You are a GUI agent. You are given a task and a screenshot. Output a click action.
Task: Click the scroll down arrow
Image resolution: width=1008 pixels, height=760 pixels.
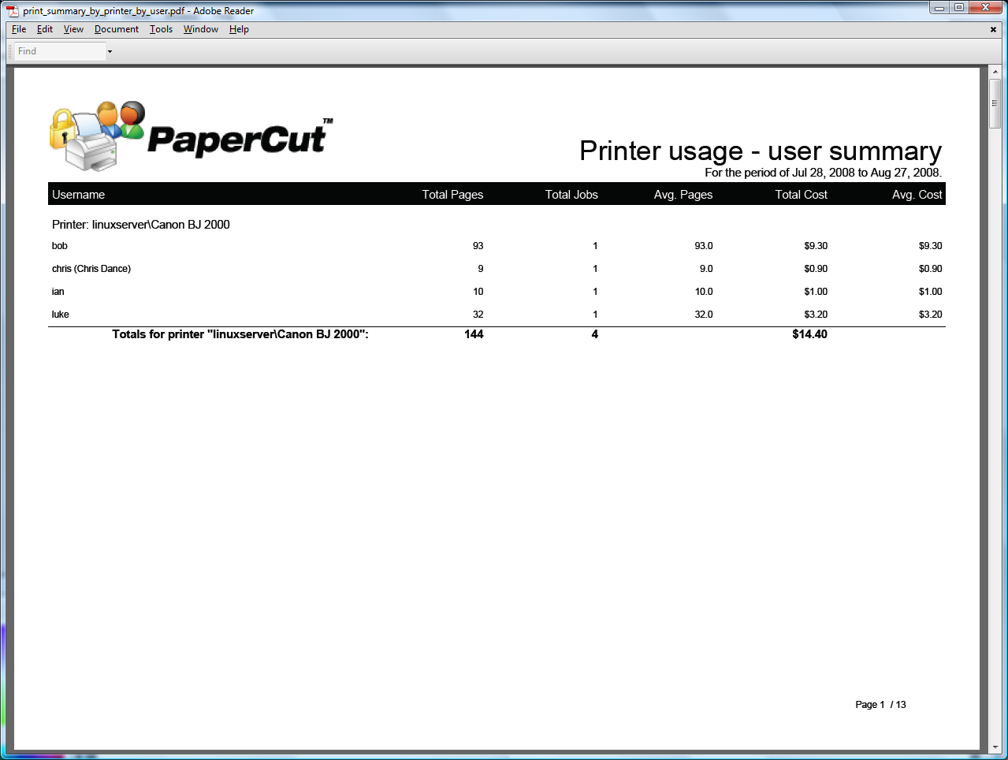tap(995, 747)
